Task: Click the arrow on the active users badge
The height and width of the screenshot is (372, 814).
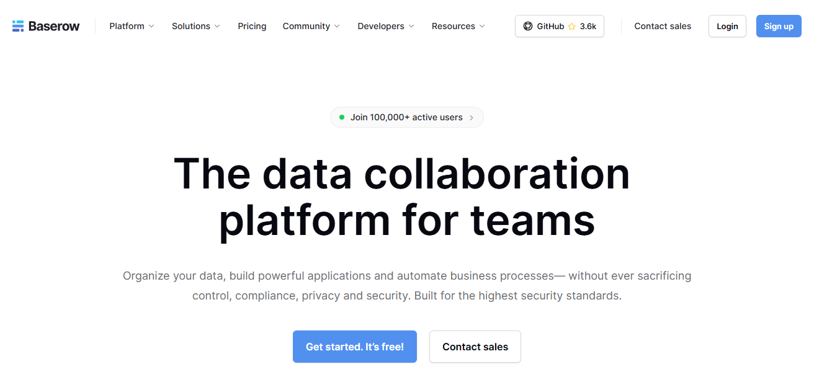Action: coord(472,117)
